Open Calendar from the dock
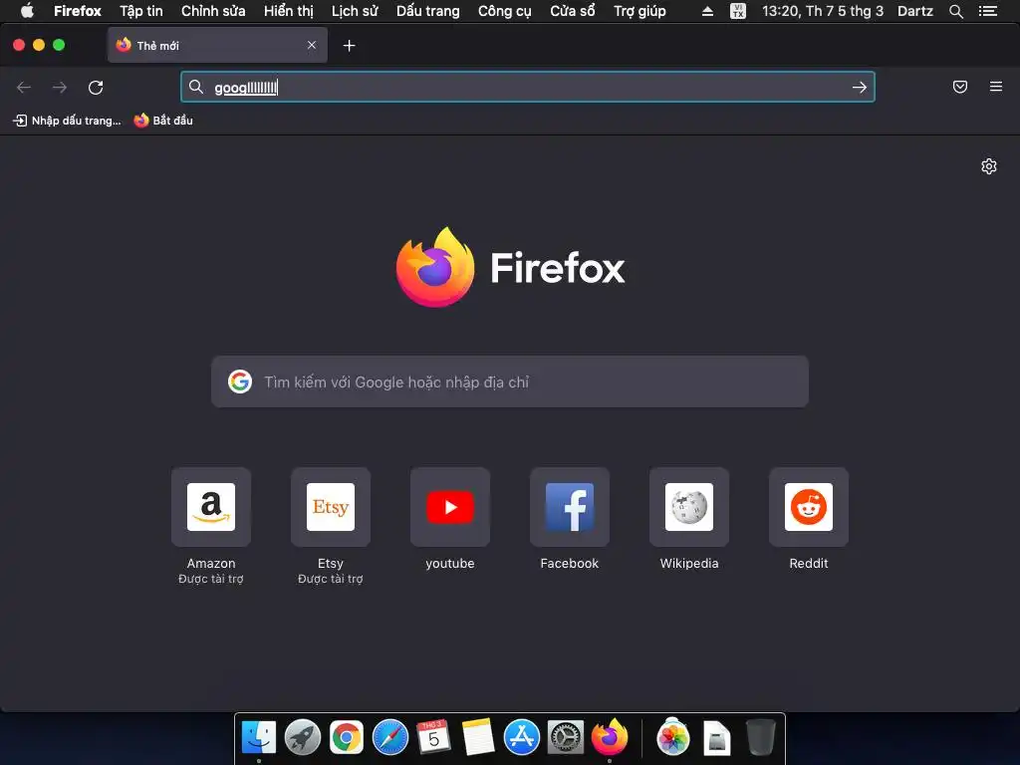The height and width of the screenshot is (765, 1020). click(x=434, y=738)
